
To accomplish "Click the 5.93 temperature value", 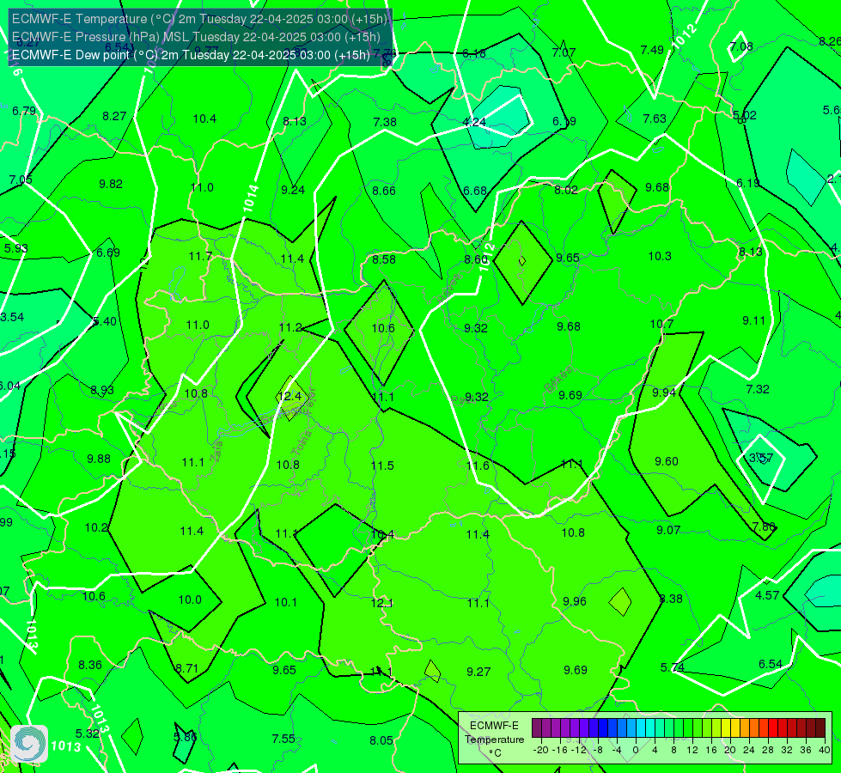I will [15, 249].
